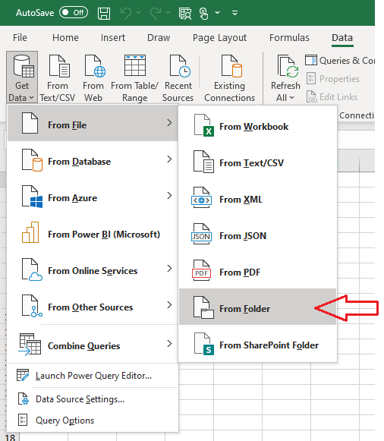Image resolution: width=384 pixels, height=441 pixels.
Task: Select the Data ribbon tab
Action: (342, 38)
